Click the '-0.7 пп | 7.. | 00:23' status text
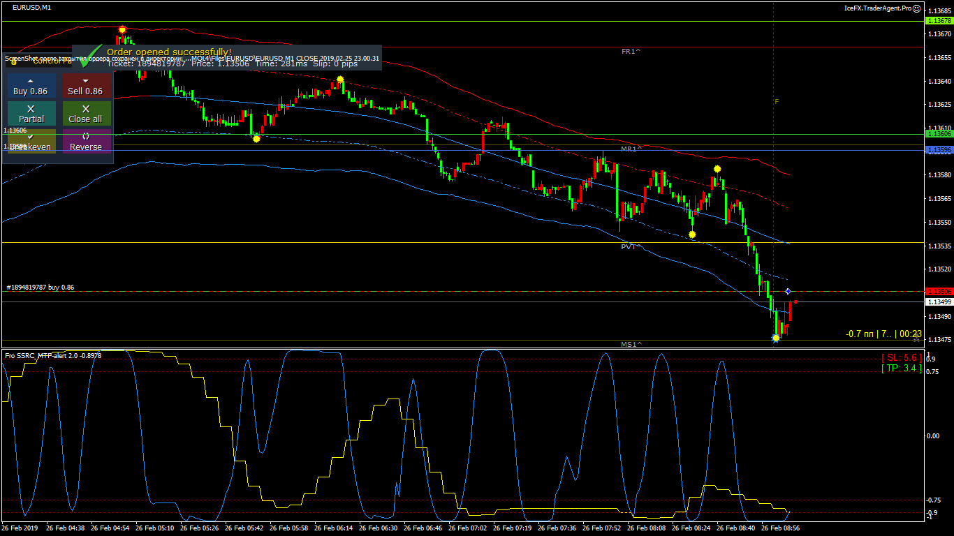Viewport: 954px width, 536px height. pos(883,334)
